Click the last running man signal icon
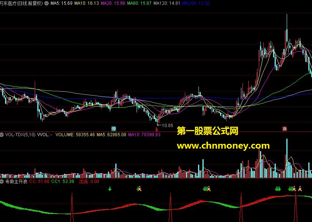The width and height of the screenshot is (312, 222). [x=300, y=189]
